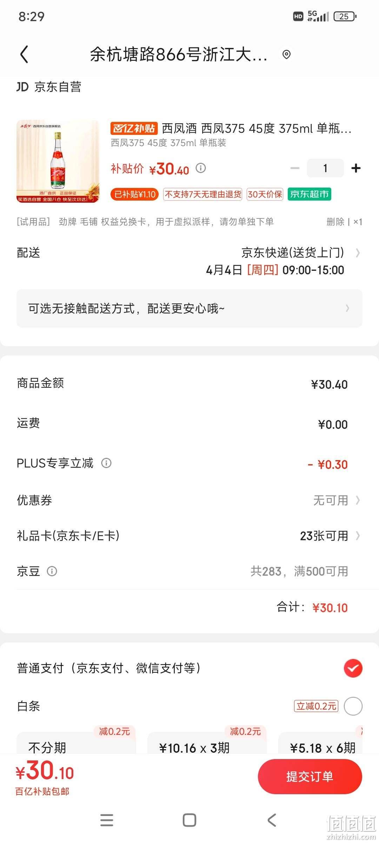Expand the 京东快递 delivery options chevron
Image resolution: width=379 pixels, height=843 pixels.
click(358, 253)
